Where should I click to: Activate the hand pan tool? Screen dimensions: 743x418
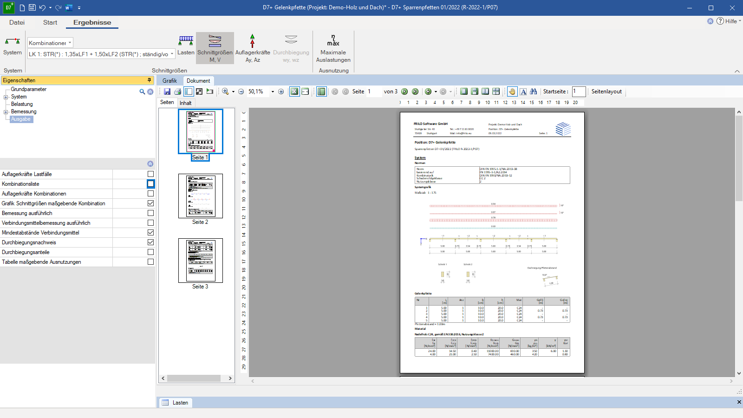click(x=512, y=91)
